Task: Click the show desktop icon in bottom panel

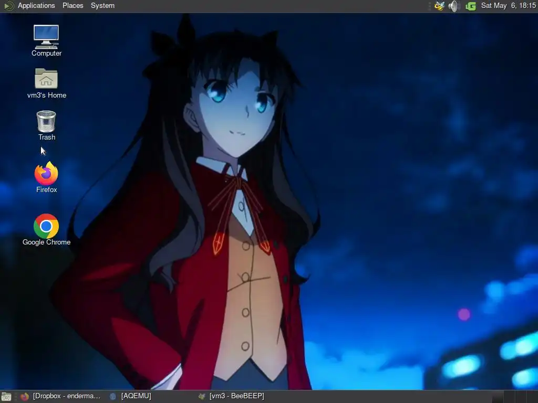Action: 6,397
